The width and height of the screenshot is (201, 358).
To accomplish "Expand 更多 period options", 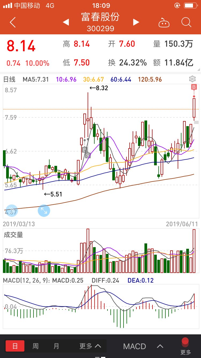I will [90, 346].
